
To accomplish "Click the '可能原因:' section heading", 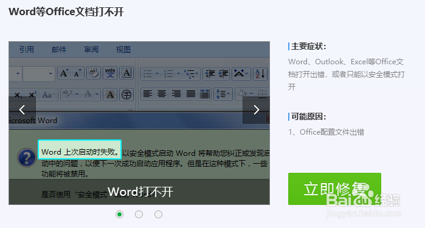I will (308, 116).
